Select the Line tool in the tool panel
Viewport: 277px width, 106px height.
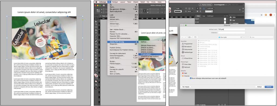coord(96,36)
